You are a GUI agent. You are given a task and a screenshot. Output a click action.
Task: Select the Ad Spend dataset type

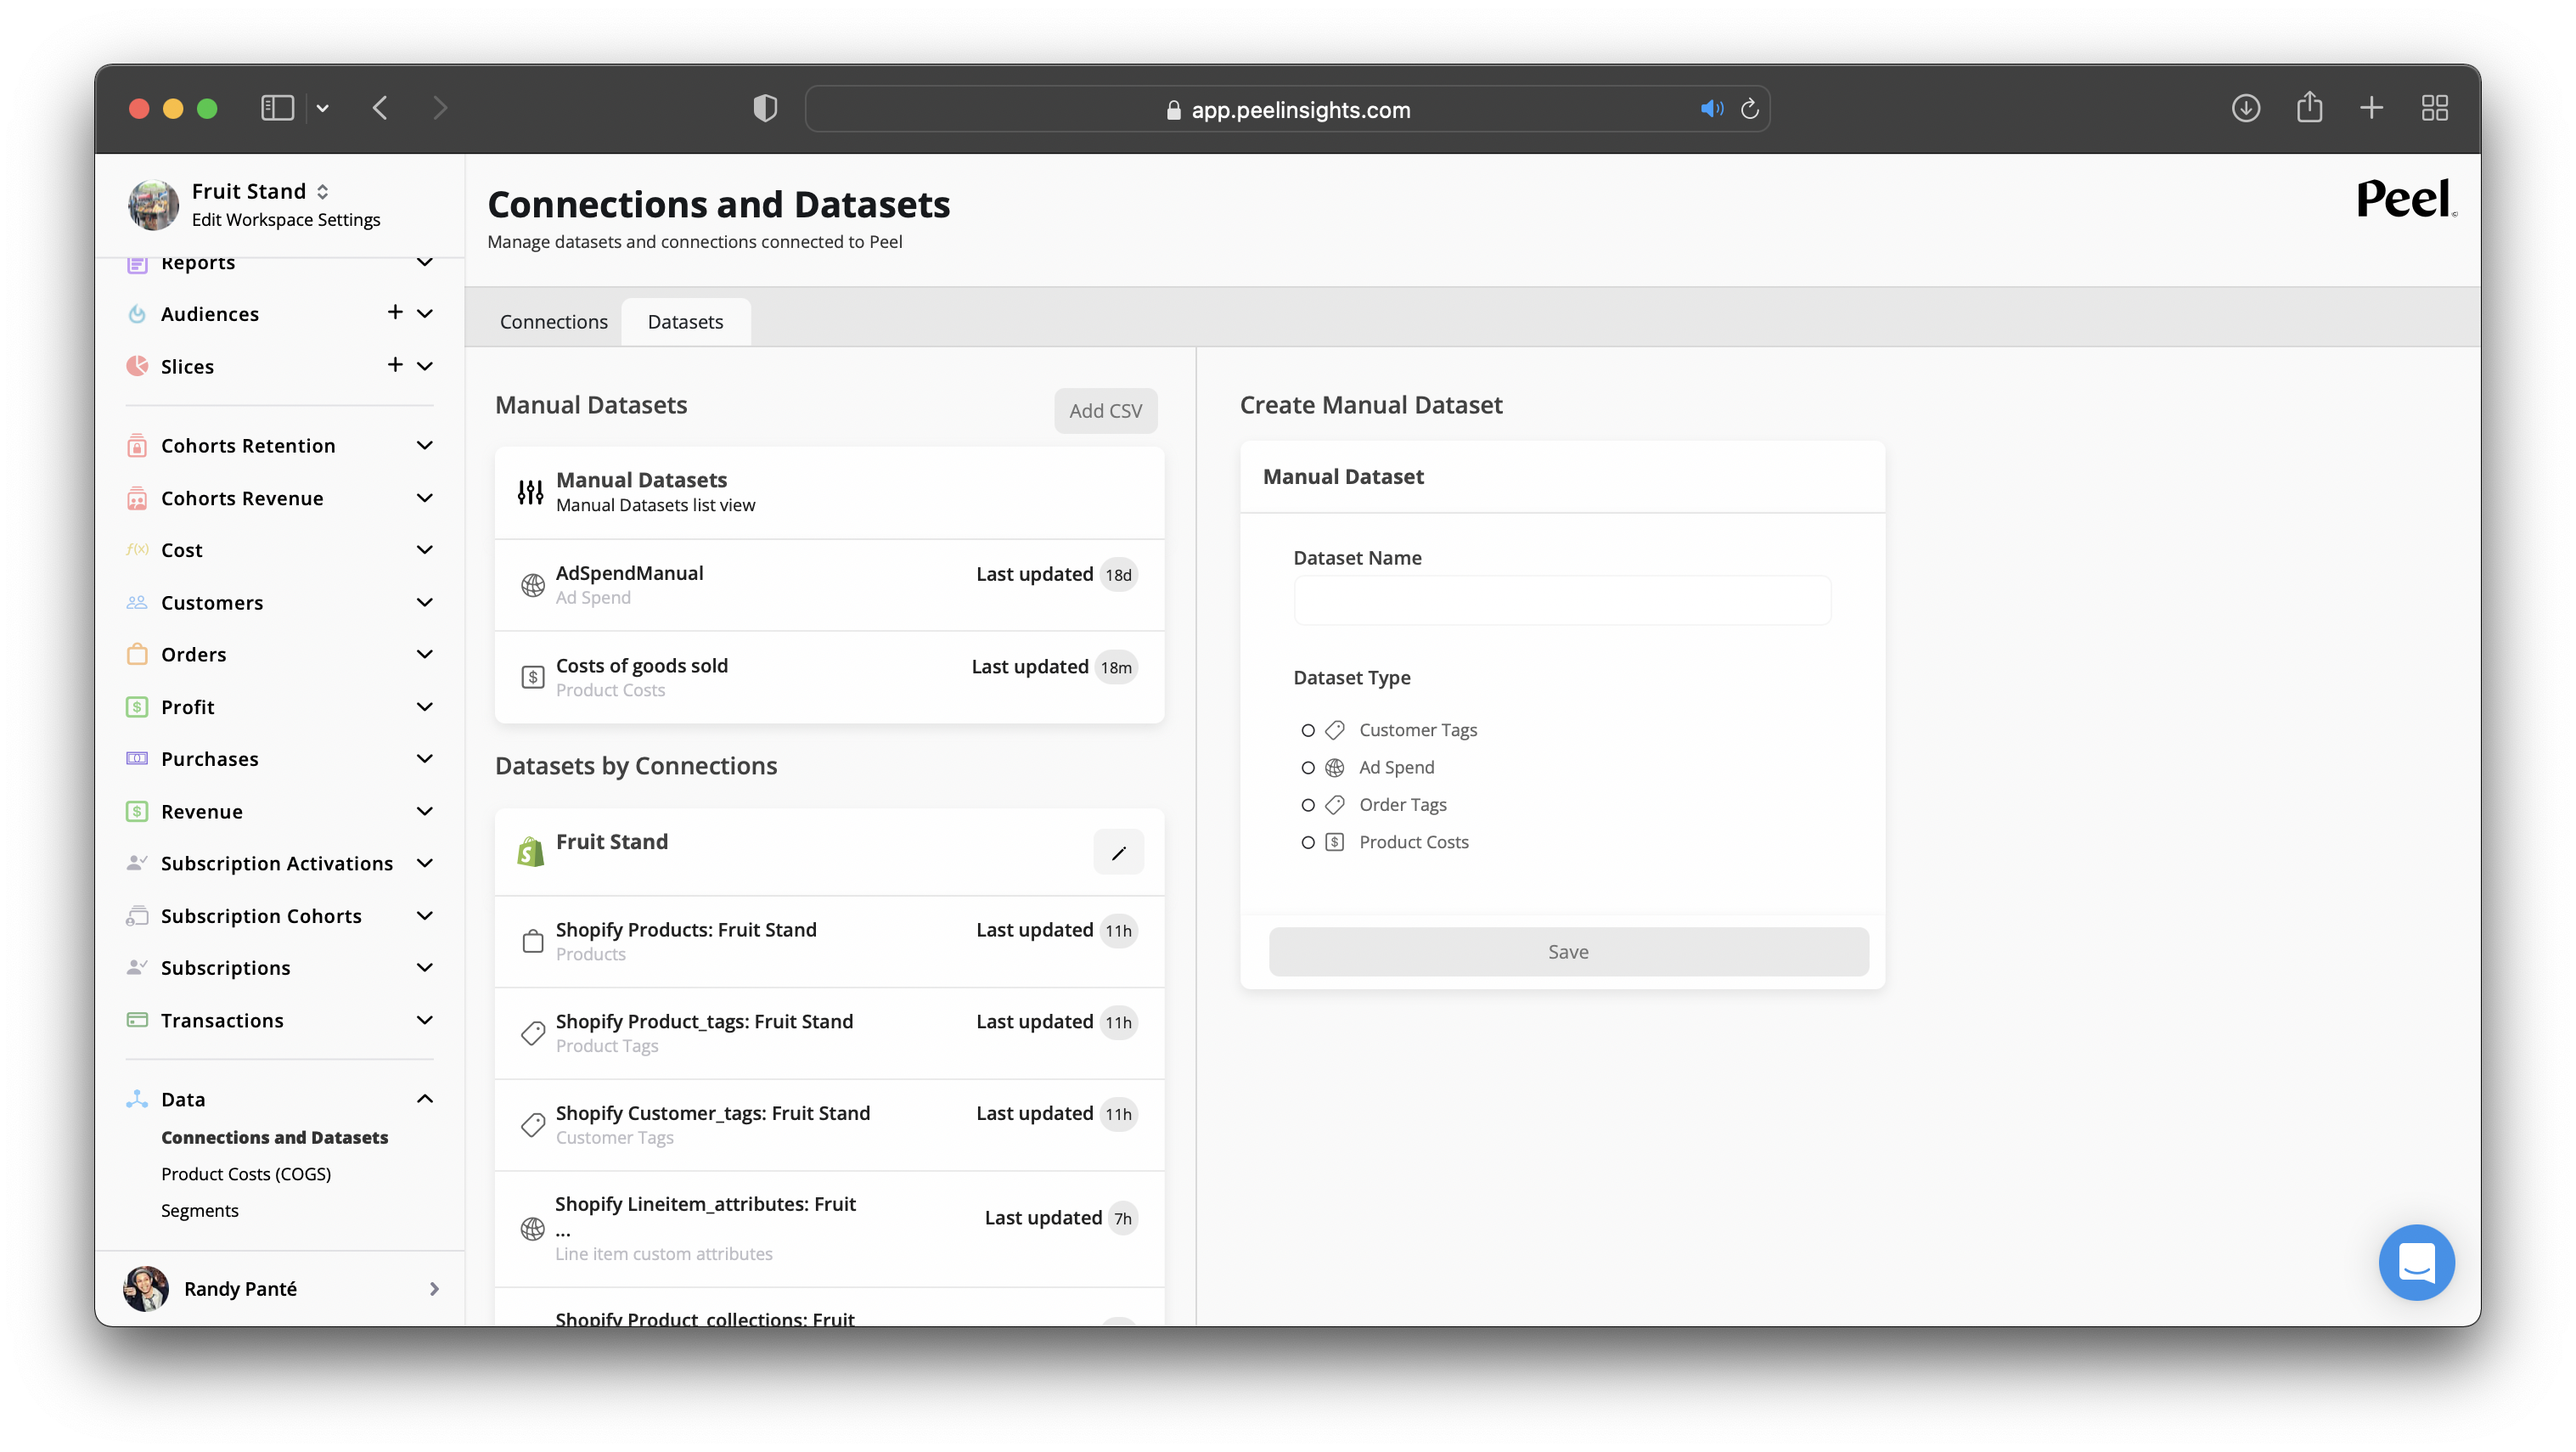pos(1307,768)
